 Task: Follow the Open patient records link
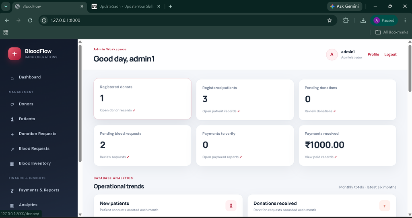click(221, 111)
